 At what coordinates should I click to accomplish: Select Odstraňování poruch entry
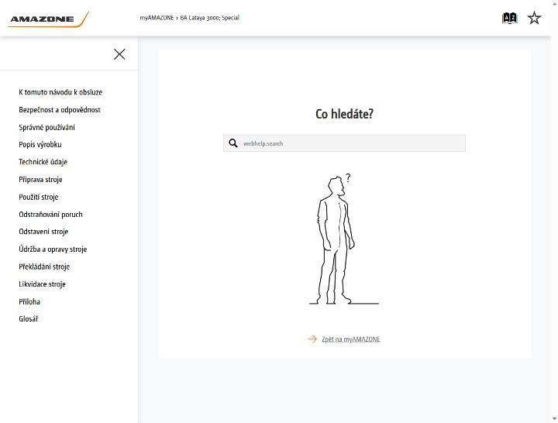(x=50, y=214)
